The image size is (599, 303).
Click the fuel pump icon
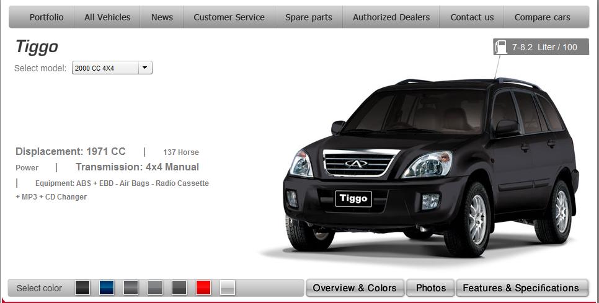pos(500,46)
